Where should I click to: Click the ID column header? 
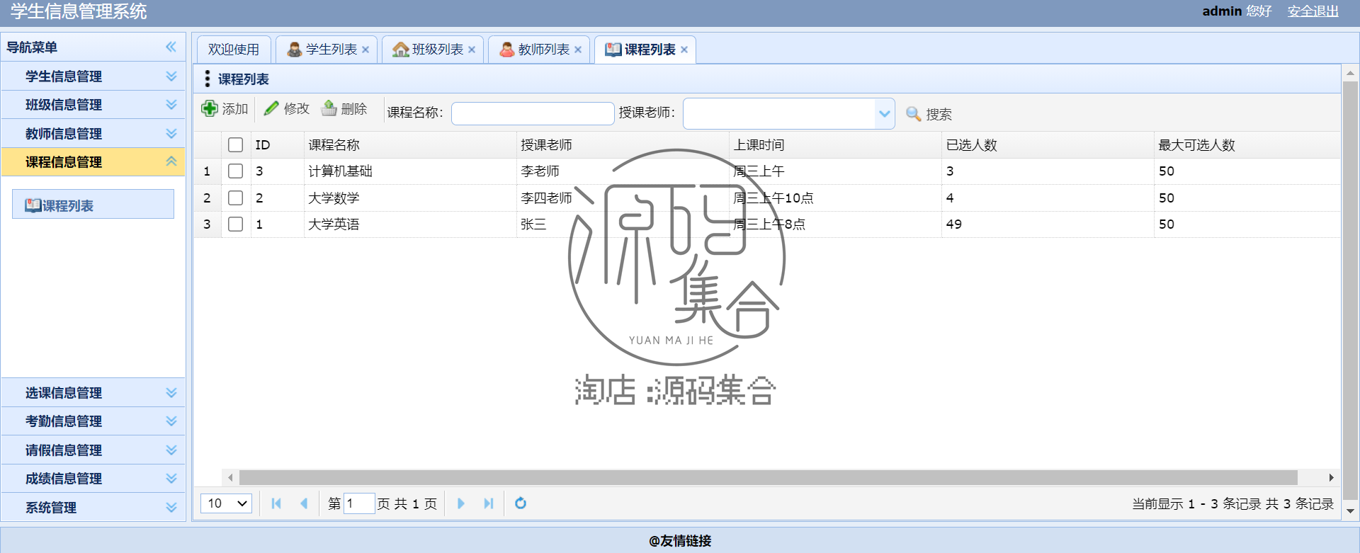coord(278,145)
